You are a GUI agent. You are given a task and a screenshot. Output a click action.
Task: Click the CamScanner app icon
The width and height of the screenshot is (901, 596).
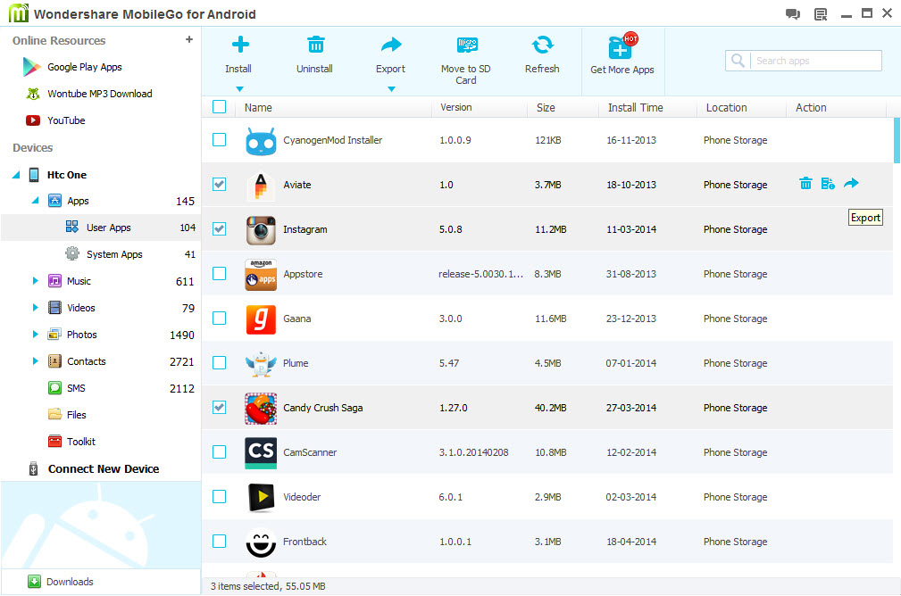coord(261,453)
